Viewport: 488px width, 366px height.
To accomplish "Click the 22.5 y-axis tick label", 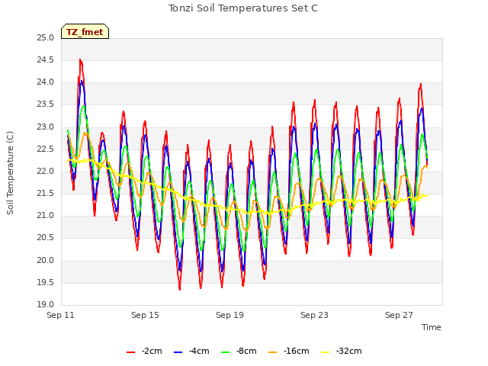I will tap(46, 149).
